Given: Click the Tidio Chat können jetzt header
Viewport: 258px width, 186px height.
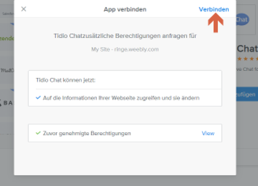Looking at the screenshot, I should click(66, 80).
